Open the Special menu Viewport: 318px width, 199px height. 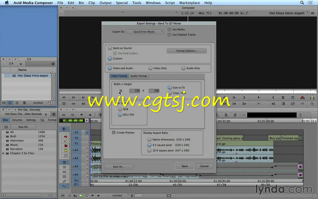point(122,3)
